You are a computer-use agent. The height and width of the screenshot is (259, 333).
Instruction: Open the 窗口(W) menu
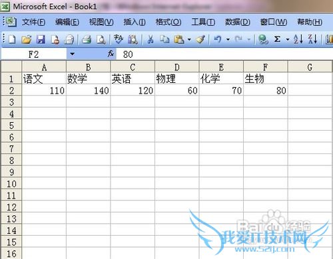coord(274,22)
